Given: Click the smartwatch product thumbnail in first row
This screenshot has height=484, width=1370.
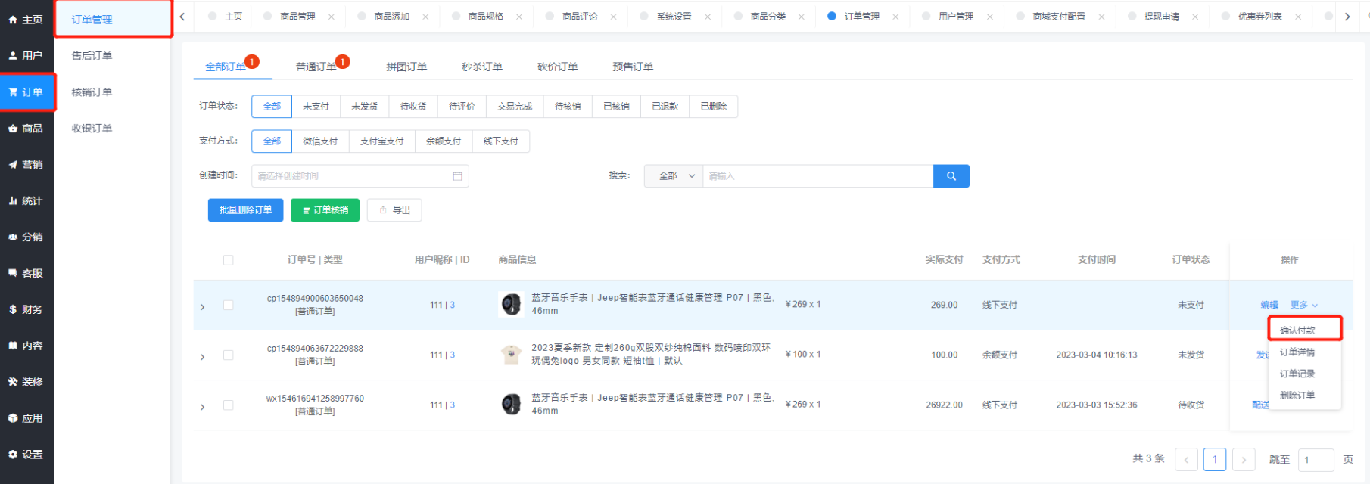Looking at the screenshot, I should [x=512, y=304].
